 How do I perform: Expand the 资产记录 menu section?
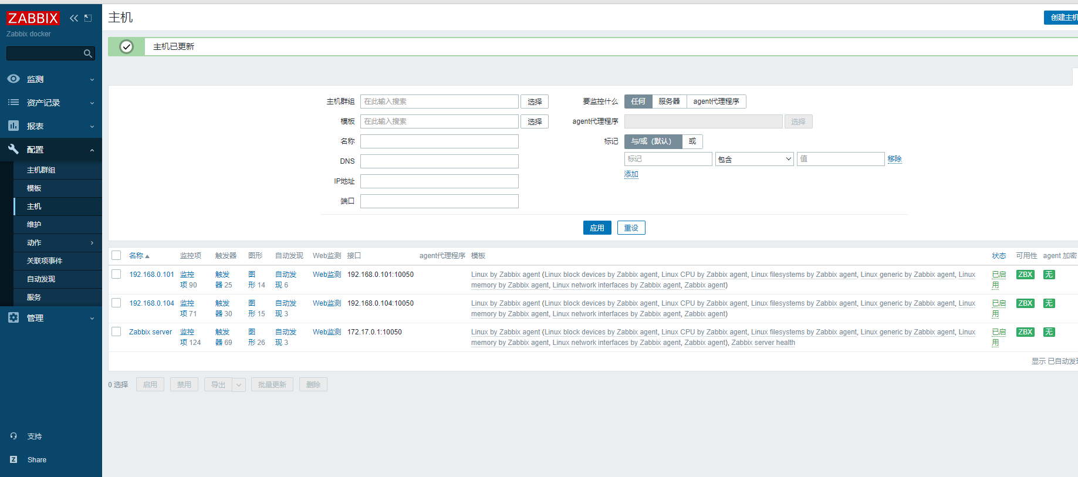tap(92, 103)
